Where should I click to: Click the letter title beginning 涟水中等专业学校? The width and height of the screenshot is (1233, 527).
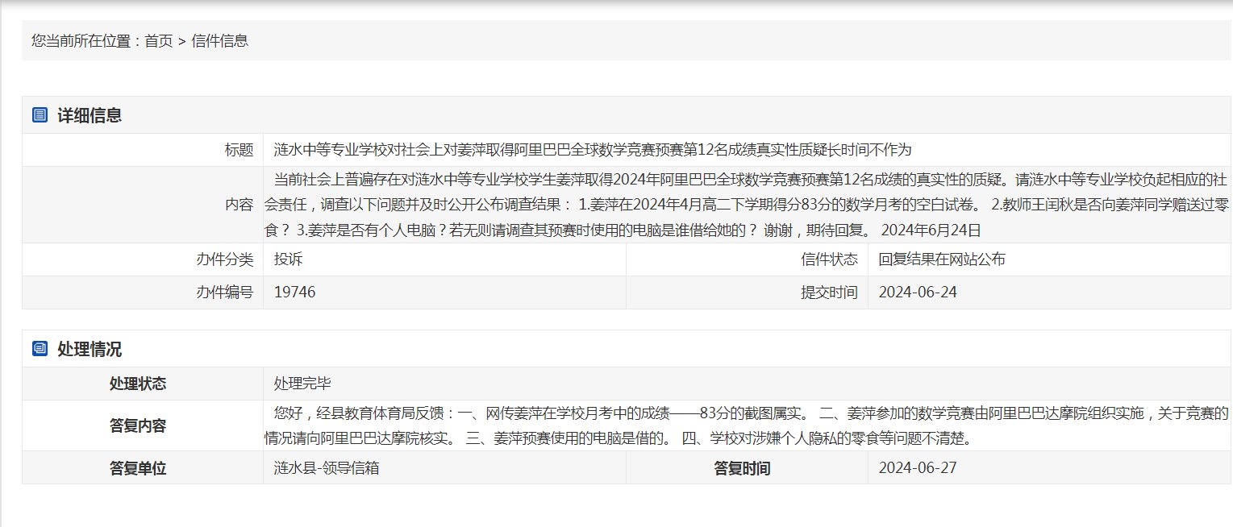(592, 150)
